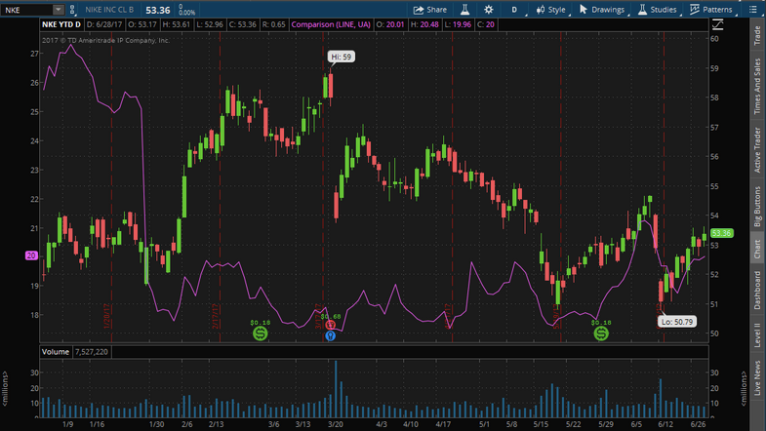The width and height of the screenshot is (766, 431).
Task: Click the R: 0.65 range value
Action: click(273, 24)
